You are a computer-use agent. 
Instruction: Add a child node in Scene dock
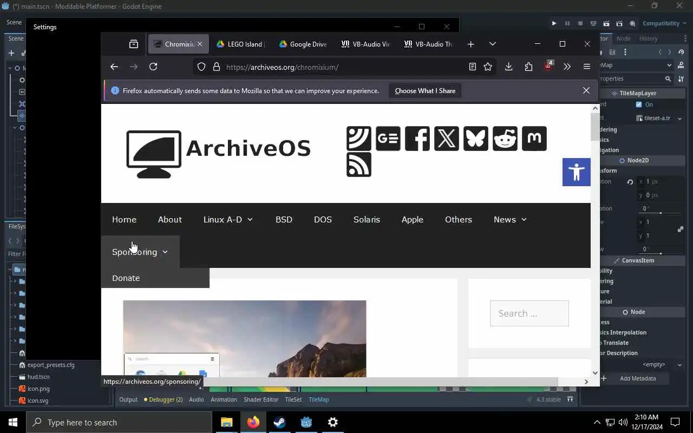pos(11,53)
